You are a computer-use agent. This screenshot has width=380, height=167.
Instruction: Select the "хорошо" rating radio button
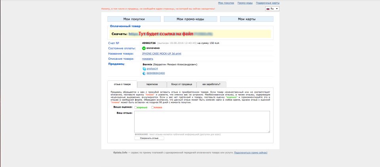[x=136, y=107]
